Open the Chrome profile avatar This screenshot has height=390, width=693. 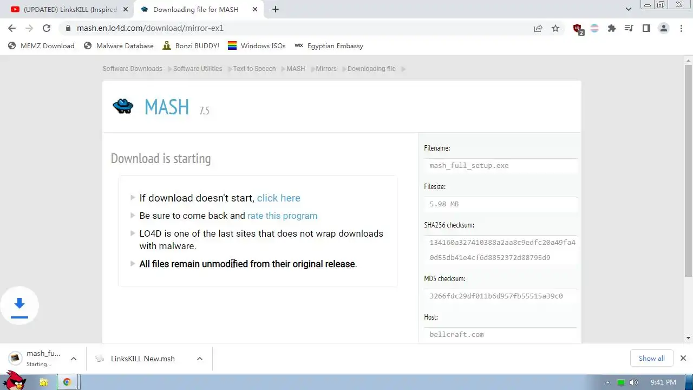pyautogui.click(x=664, y=28)
